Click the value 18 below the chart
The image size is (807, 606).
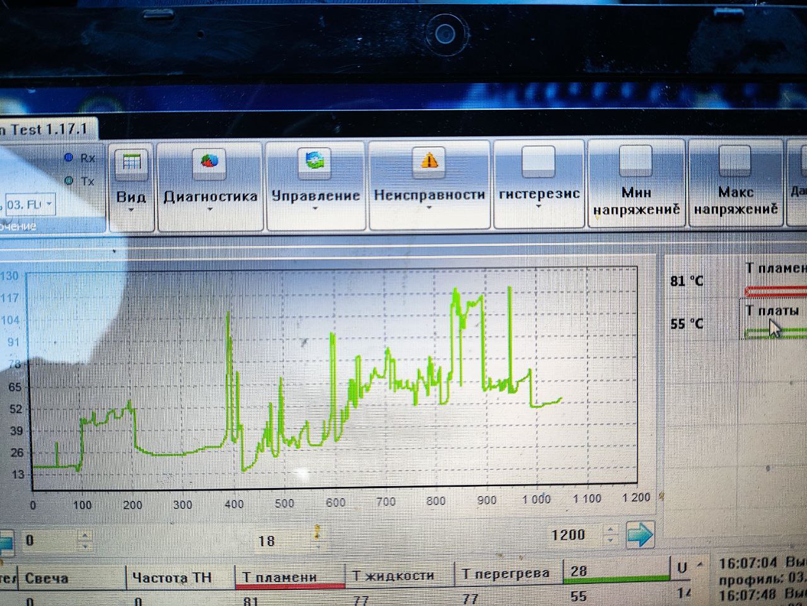point(267,540)
